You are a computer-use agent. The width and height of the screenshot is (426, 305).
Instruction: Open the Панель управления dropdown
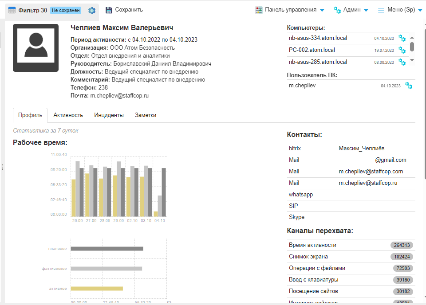pos(290,10)
